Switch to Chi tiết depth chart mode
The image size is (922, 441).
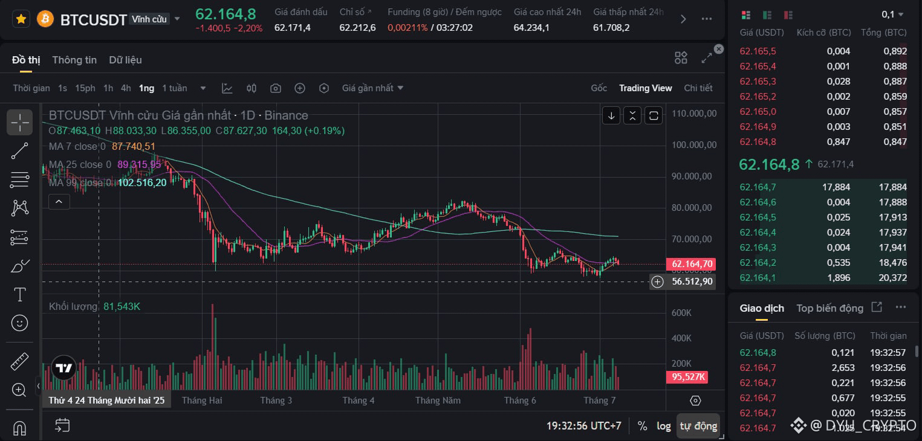coord(698,88)
